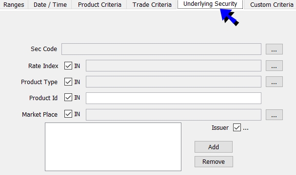Switch to the Custom Criteria tab
296x175 pixels.
[272, 4]
